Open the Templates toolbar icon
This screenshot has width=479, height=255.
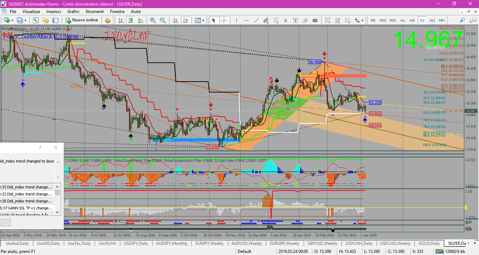click(x=198, y=20)
